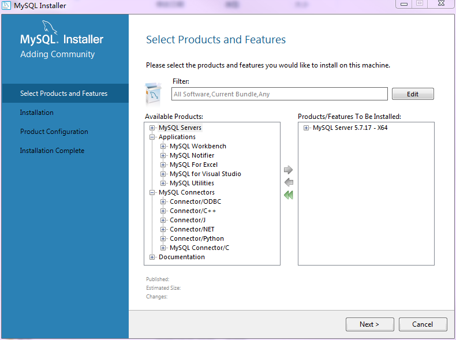Expand the Connector/J node
The image size is (456, 340).
(x=163, y=220)
